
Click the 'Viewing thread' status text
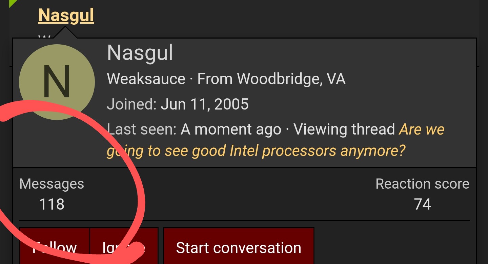(344, 129)
